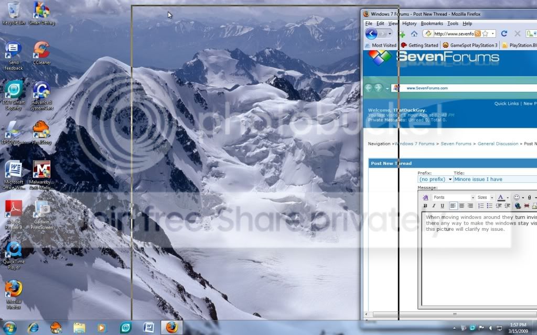Open the Recycle Bin desktop icon

14,14
